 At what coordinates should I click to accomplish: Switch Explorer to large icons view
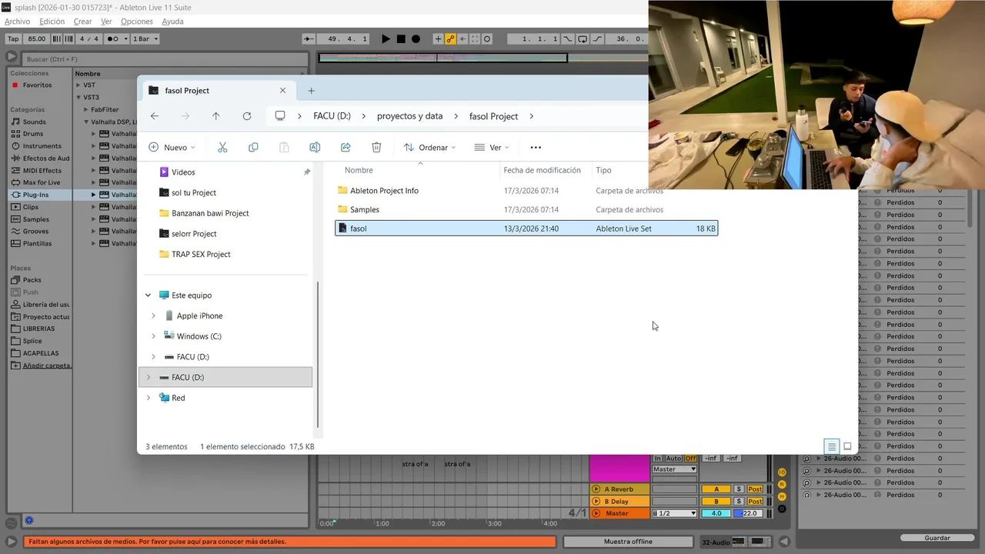[847, 446]
